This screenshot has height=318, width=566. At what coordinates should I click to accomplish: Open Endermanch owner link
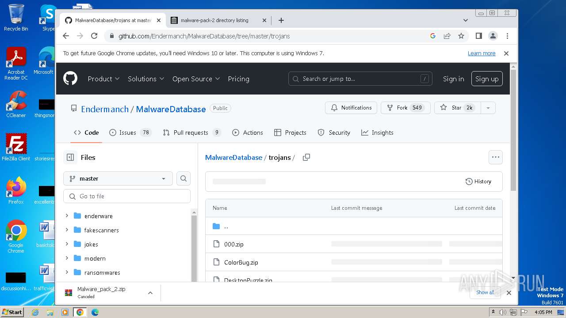point(105,109)
